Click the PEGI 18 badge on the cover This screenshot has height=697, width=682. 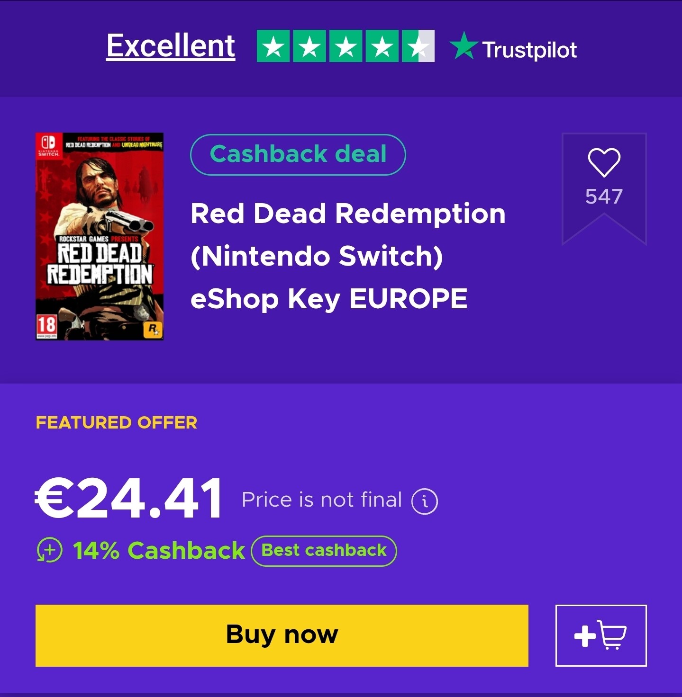(47, 325)
